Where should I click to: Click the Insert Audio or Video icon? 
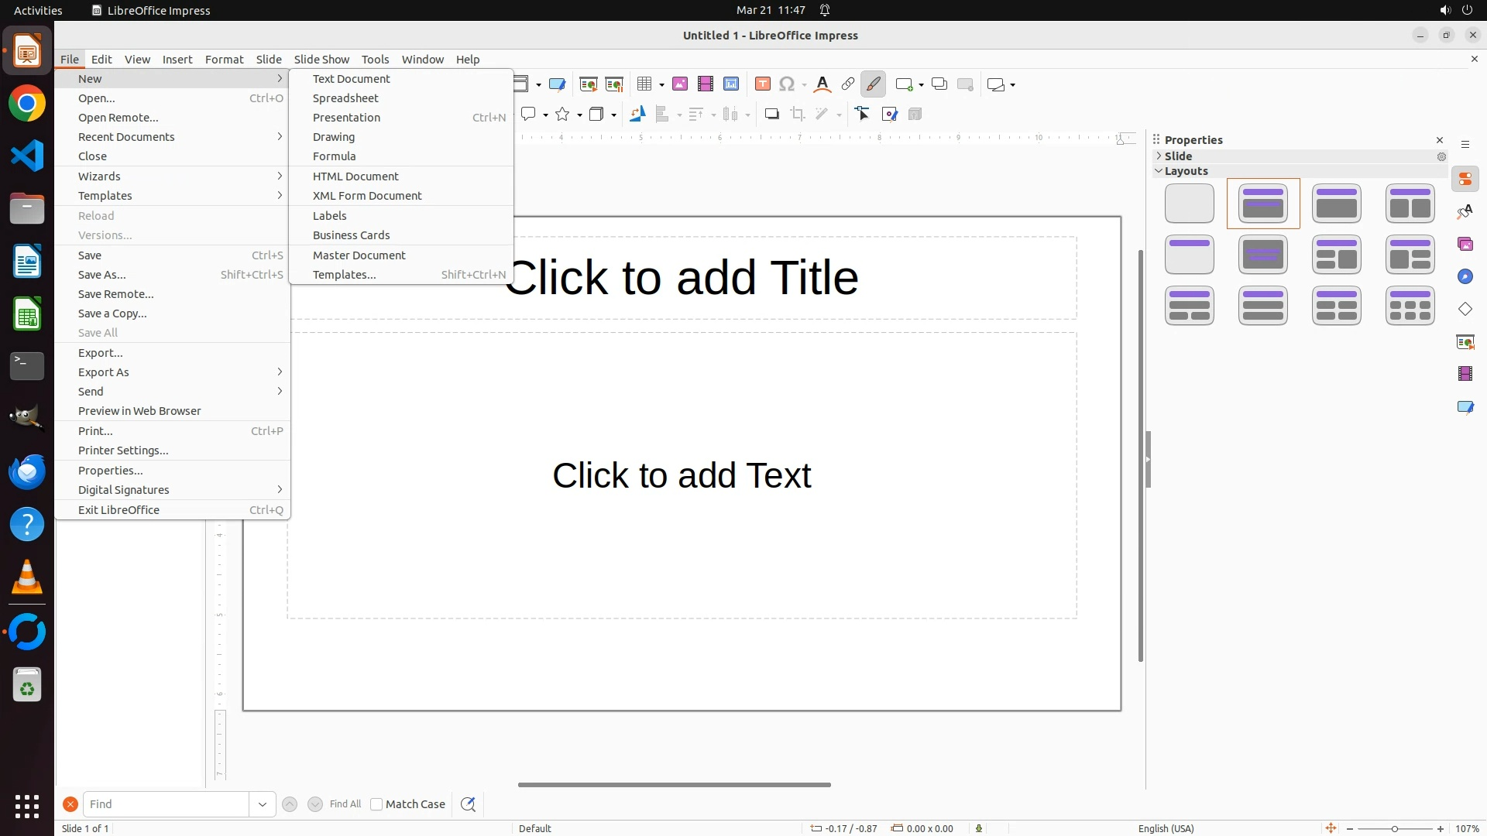706,84
